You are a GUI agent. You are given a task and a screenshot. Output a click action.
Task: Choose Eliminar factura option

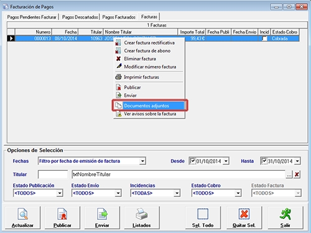tap(149, 59)
